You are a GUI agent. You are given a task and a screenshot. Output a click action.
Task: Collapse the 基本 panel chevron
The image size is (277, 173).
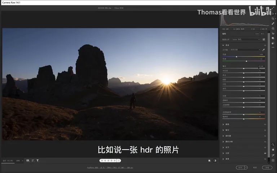tap(223, 45)
